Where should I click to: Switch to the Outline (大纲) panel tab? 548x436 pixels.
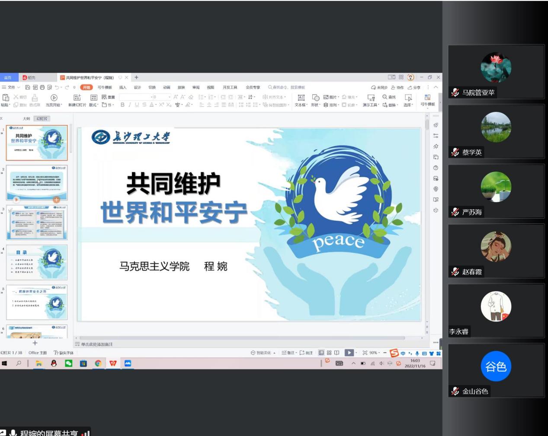26,118
